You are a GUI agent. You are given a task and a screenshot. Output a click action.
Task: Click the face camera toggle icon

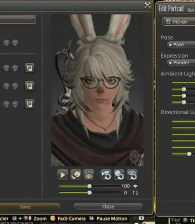point(76,175)
